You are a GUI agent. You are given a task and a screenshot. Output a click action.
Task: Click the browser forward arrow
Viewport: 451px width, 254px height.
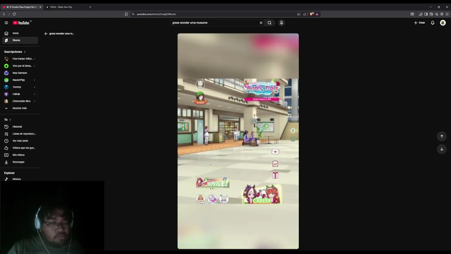[x=9, y=14]
